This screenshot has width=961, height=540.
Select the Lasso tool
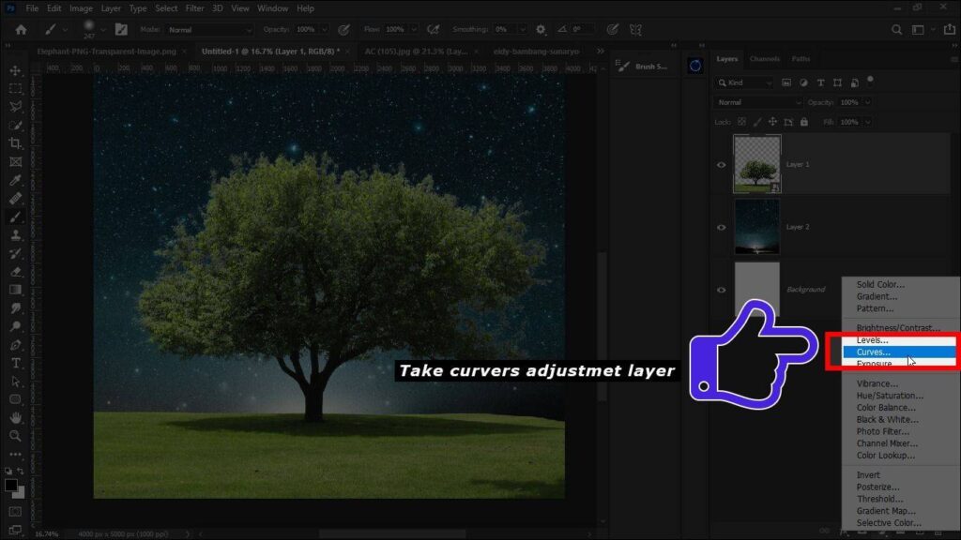pos(15,107)
